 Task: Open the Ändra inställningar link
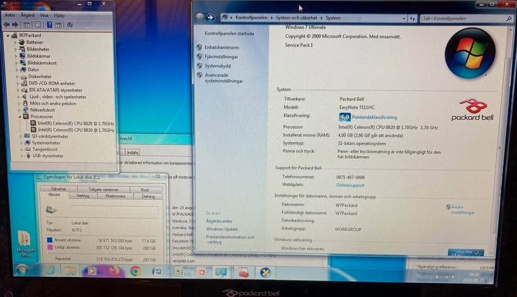coord(463,210)
